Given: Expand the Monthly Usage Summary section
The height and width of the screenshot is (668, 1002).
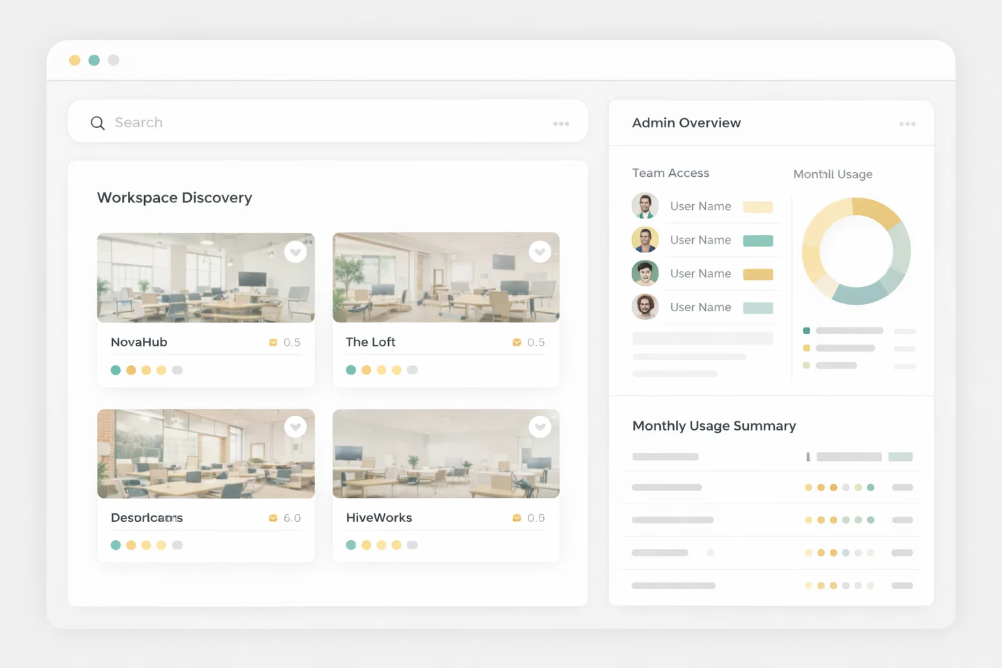Looking at the screenshot, I should pos(714,426).
